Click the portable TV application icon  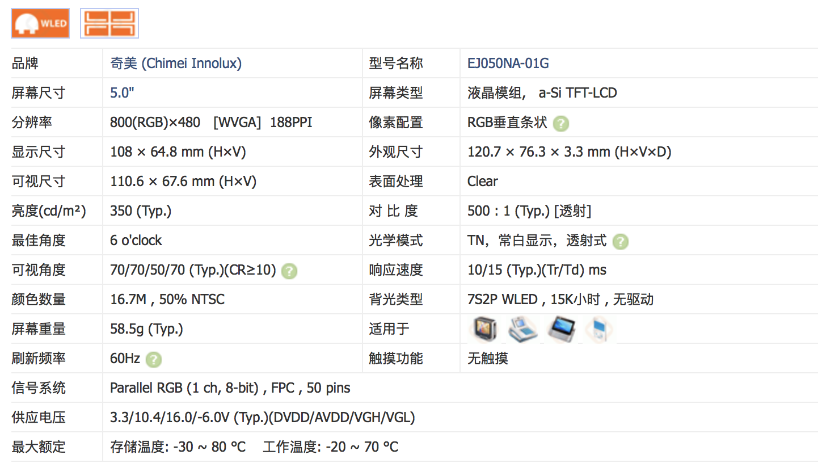tap(485, 329)
